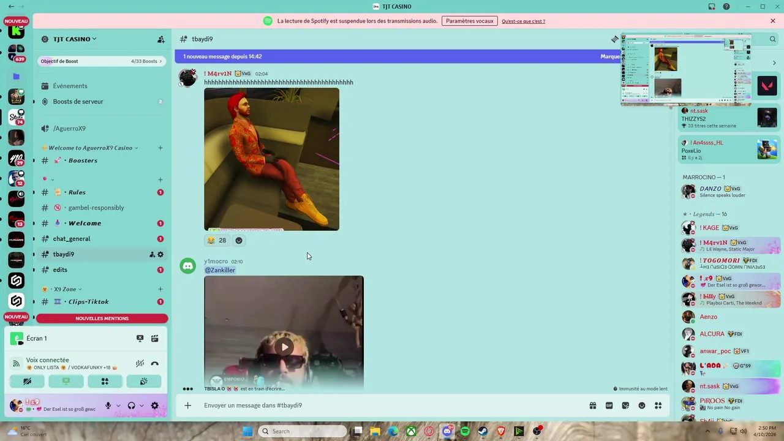Open microphone input options arrow
Viewport: 784px width, 441px height.
tap(119, 405)
